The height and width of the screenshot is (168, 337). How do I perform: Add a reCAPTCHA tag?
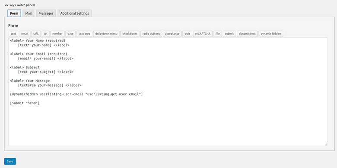click(203, 34)
